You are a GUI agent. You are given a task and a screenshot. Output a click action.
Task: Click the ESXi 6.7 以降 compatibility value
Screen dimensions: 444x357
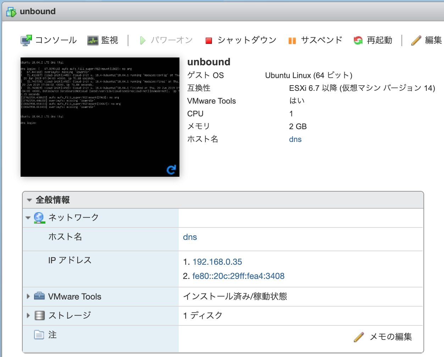point(362,88)
